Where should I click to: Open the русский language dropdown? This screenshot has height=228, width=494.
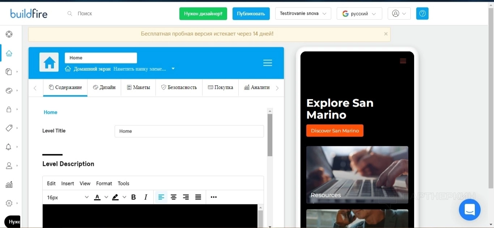pyautogui.click(x=359, y=13)
